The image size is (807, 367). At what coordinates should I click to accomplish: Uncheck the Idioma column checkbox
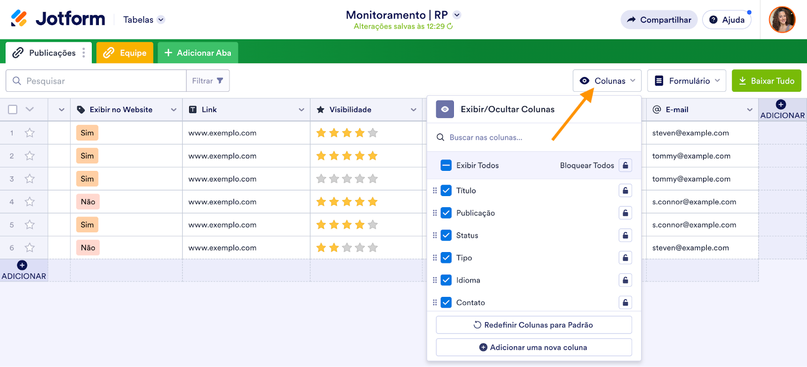pyautogui.click(x=446, y=280)
